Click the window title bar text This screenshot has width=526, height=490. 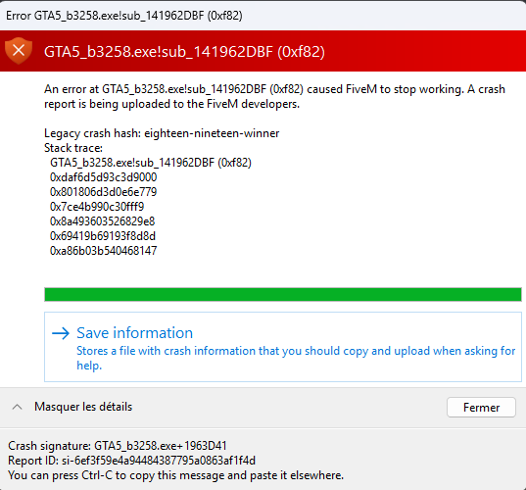[124, 16]
